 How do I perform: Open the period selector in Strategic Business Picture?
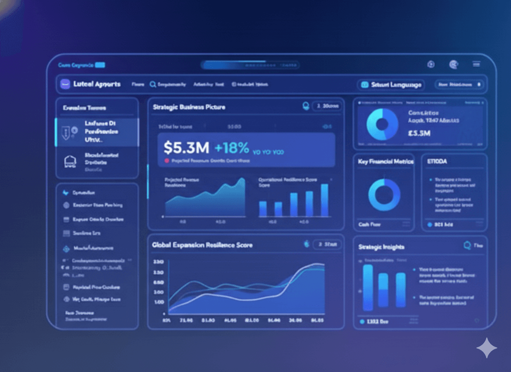[327, 106]
